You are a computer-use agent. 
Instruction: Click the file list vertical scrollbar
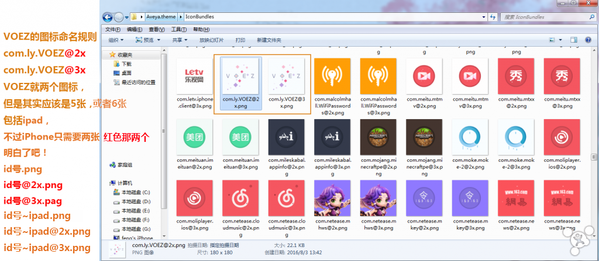pos(594,142)
